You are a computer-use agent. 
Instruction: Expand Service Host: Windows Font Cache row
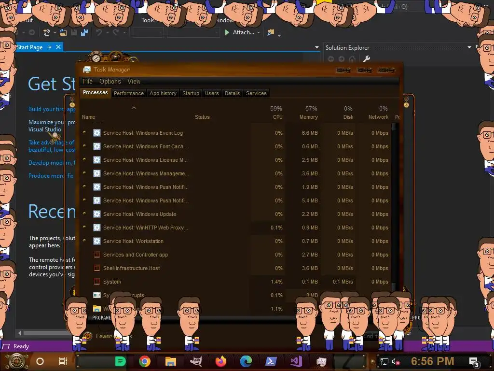coord(84,146)
